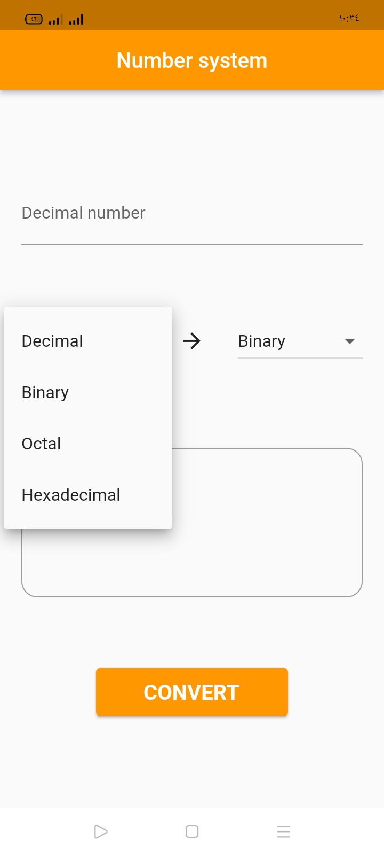
Task: Click the conversion direction arrow icon
Action: pos(192,341)
